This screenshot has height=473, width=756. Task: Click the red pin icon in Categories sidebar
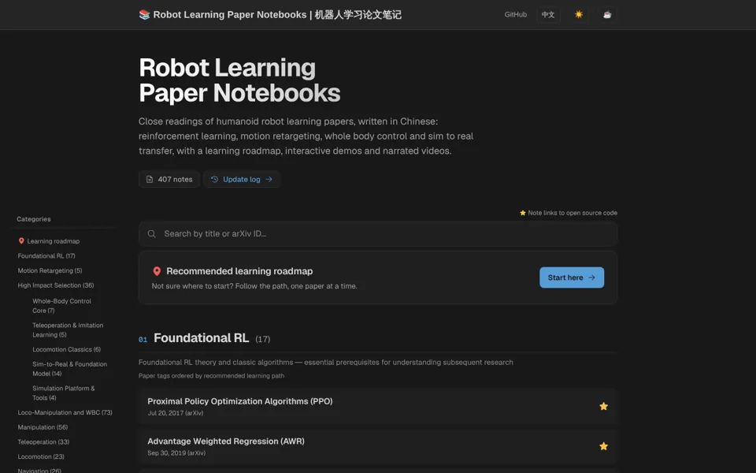(21, 241)
